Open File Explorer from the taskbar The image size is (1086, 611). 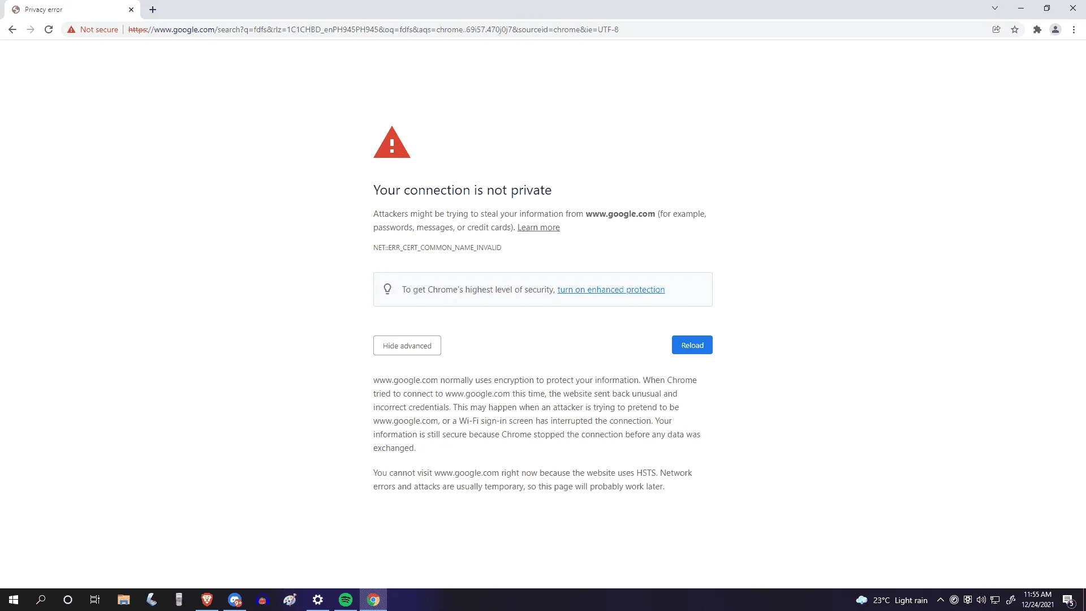pyautogui.click(x=124, y=600)
